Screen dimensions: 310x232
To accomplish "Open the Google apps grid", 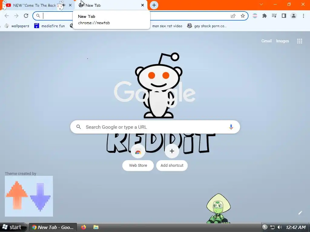I will point(299,41).
